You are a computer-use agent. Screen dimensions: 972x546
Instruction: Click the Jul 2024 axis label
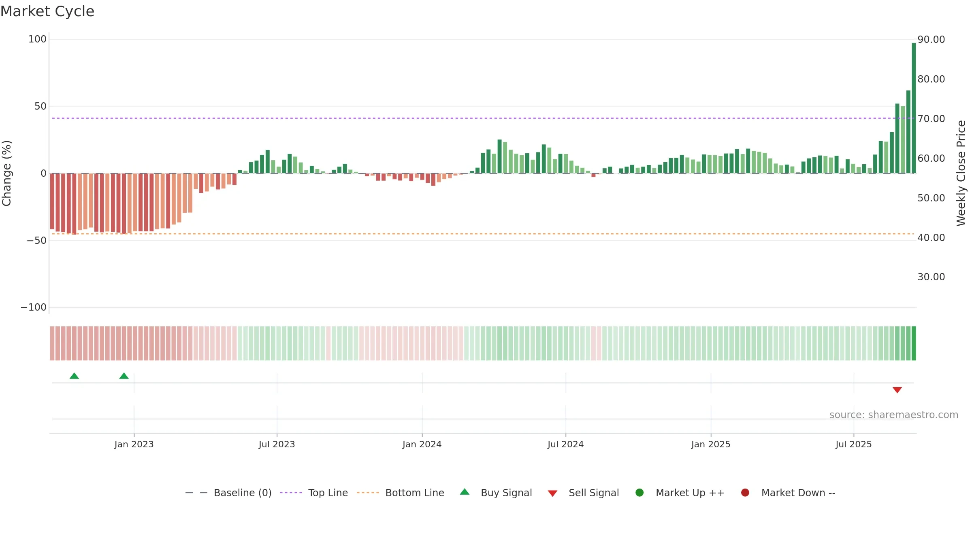tap(566, 444)
